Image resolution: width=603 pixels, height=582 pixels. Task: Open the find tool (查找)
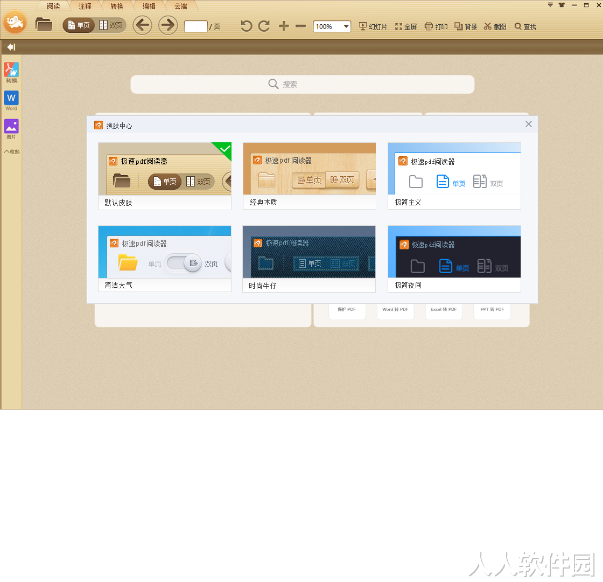click(525, 26)
